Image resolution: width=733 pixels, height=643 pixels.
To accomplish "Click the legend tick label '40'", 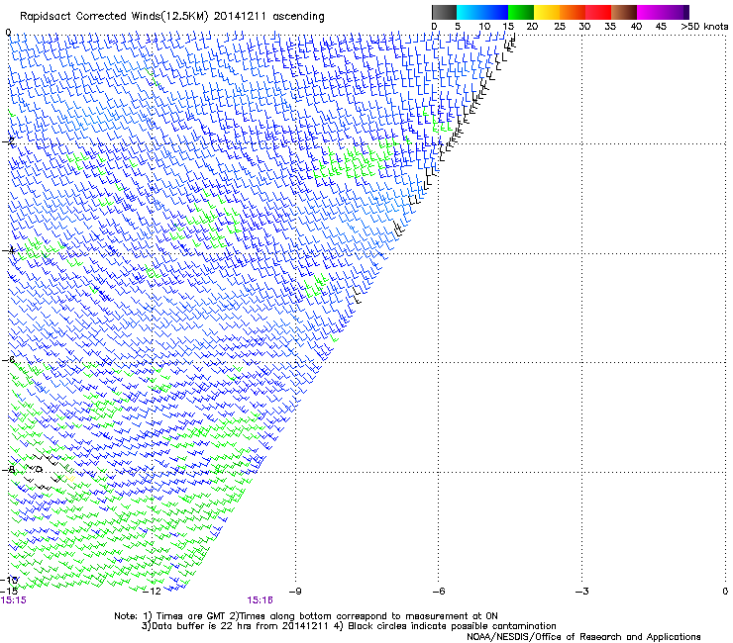I will pos(636,27).
